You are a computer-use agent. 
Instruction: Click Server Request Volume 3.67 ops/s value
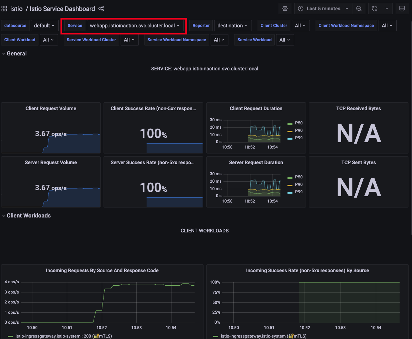(x=51, y=188)
